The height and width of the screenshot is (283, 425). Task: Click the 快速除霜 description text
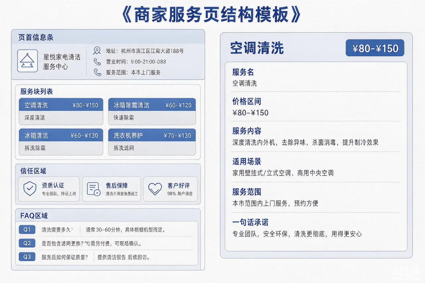[124, 118]
